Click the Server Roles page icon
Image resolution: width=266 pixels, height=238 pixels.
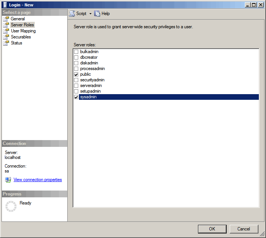pos(6,25)
